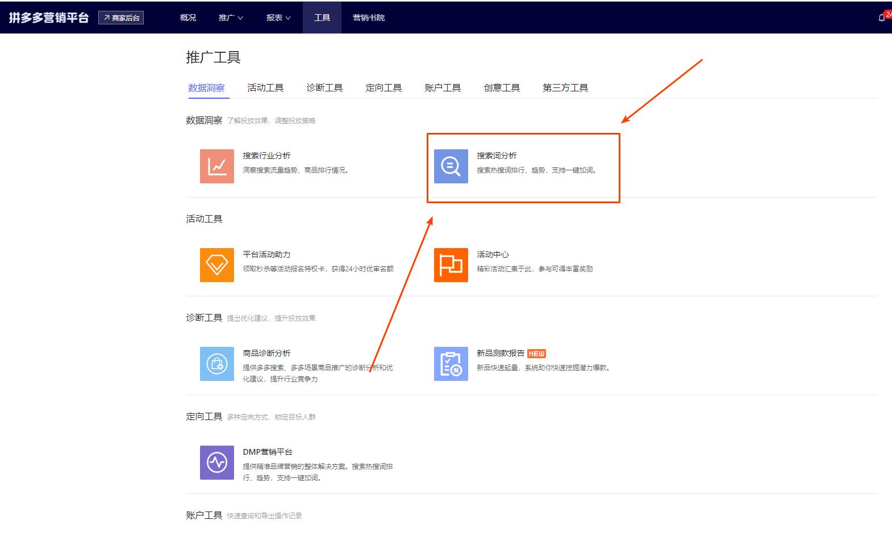Click the 活动中心 flag icon

coord(451,265)
